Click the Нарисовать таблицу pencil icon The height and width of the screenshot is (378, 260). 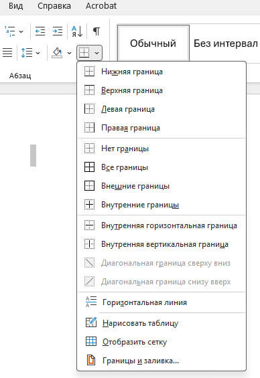[91, 322]
